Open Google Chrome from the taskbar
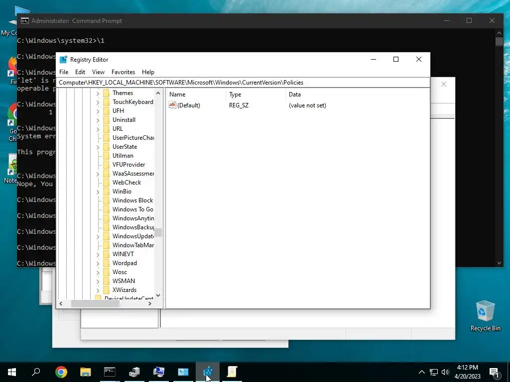This screenshot has width=510, height=382. point(61,372)
